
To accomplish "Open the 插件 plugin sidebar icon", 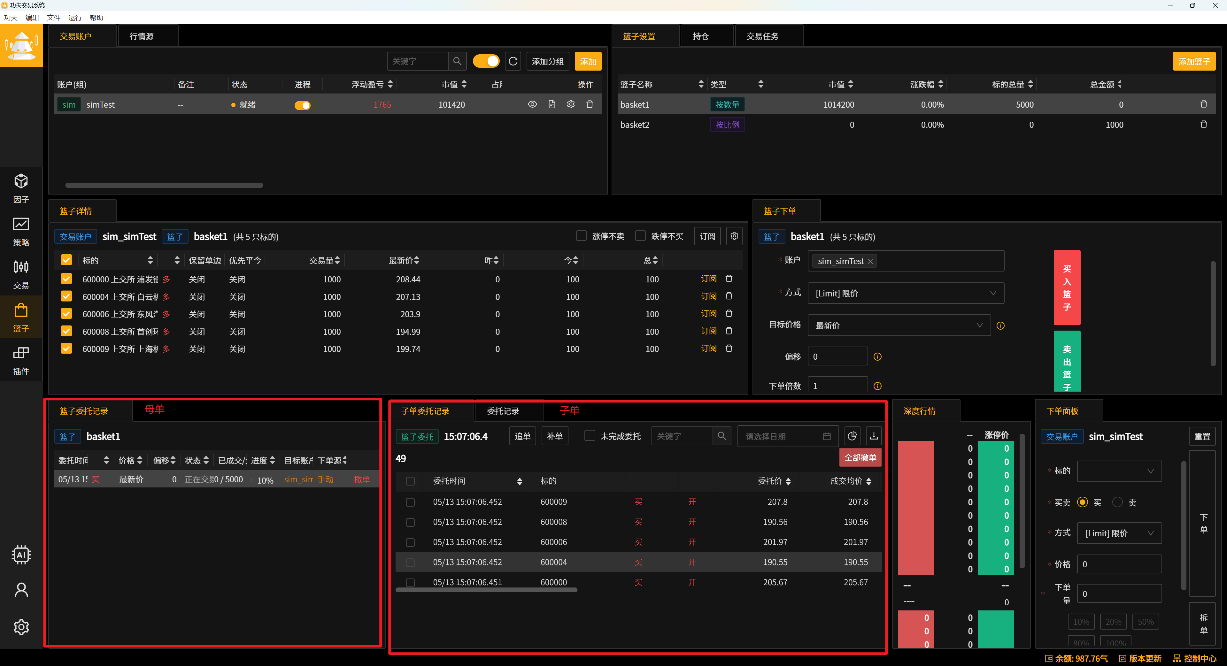I will point(21,360).
